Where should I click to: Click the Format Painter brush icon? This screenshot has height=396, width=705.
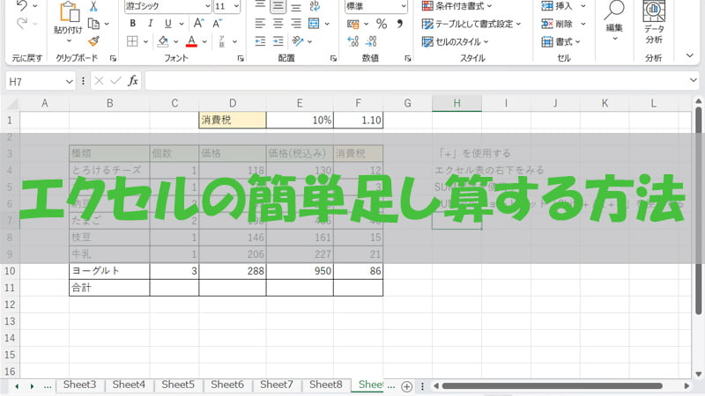[x=93, y=40]
